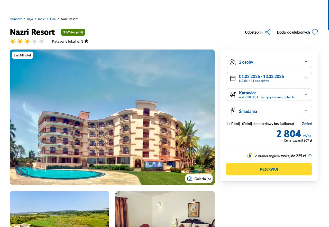Expand the Katowice departure dropdown
This screenshot has height=227, width=329.
[x=269, y=95]
